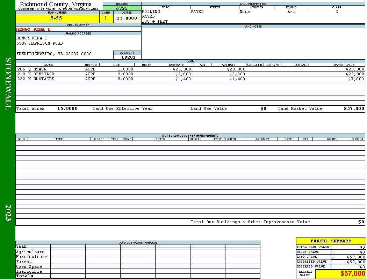Click the OUT BUILDINGS/OTHER IMPROVEMENTS header
Viewport: 367px width, 279px height.
tap(190, 136)
